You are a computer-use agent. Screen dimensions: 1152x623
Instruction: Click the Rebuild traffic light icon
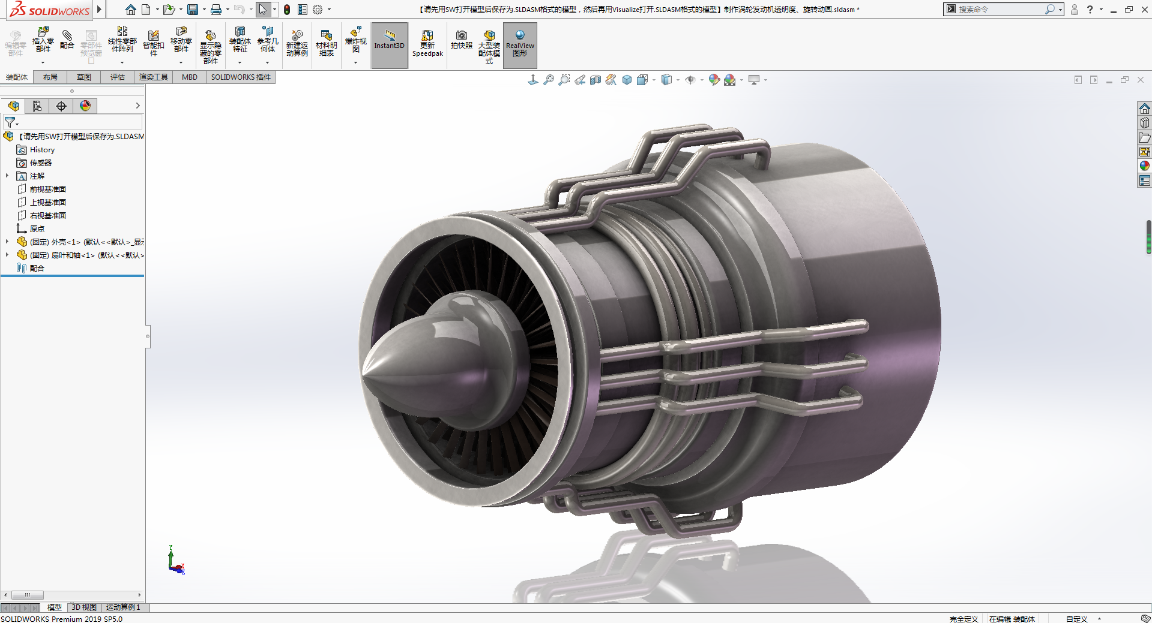coord(287,10)
